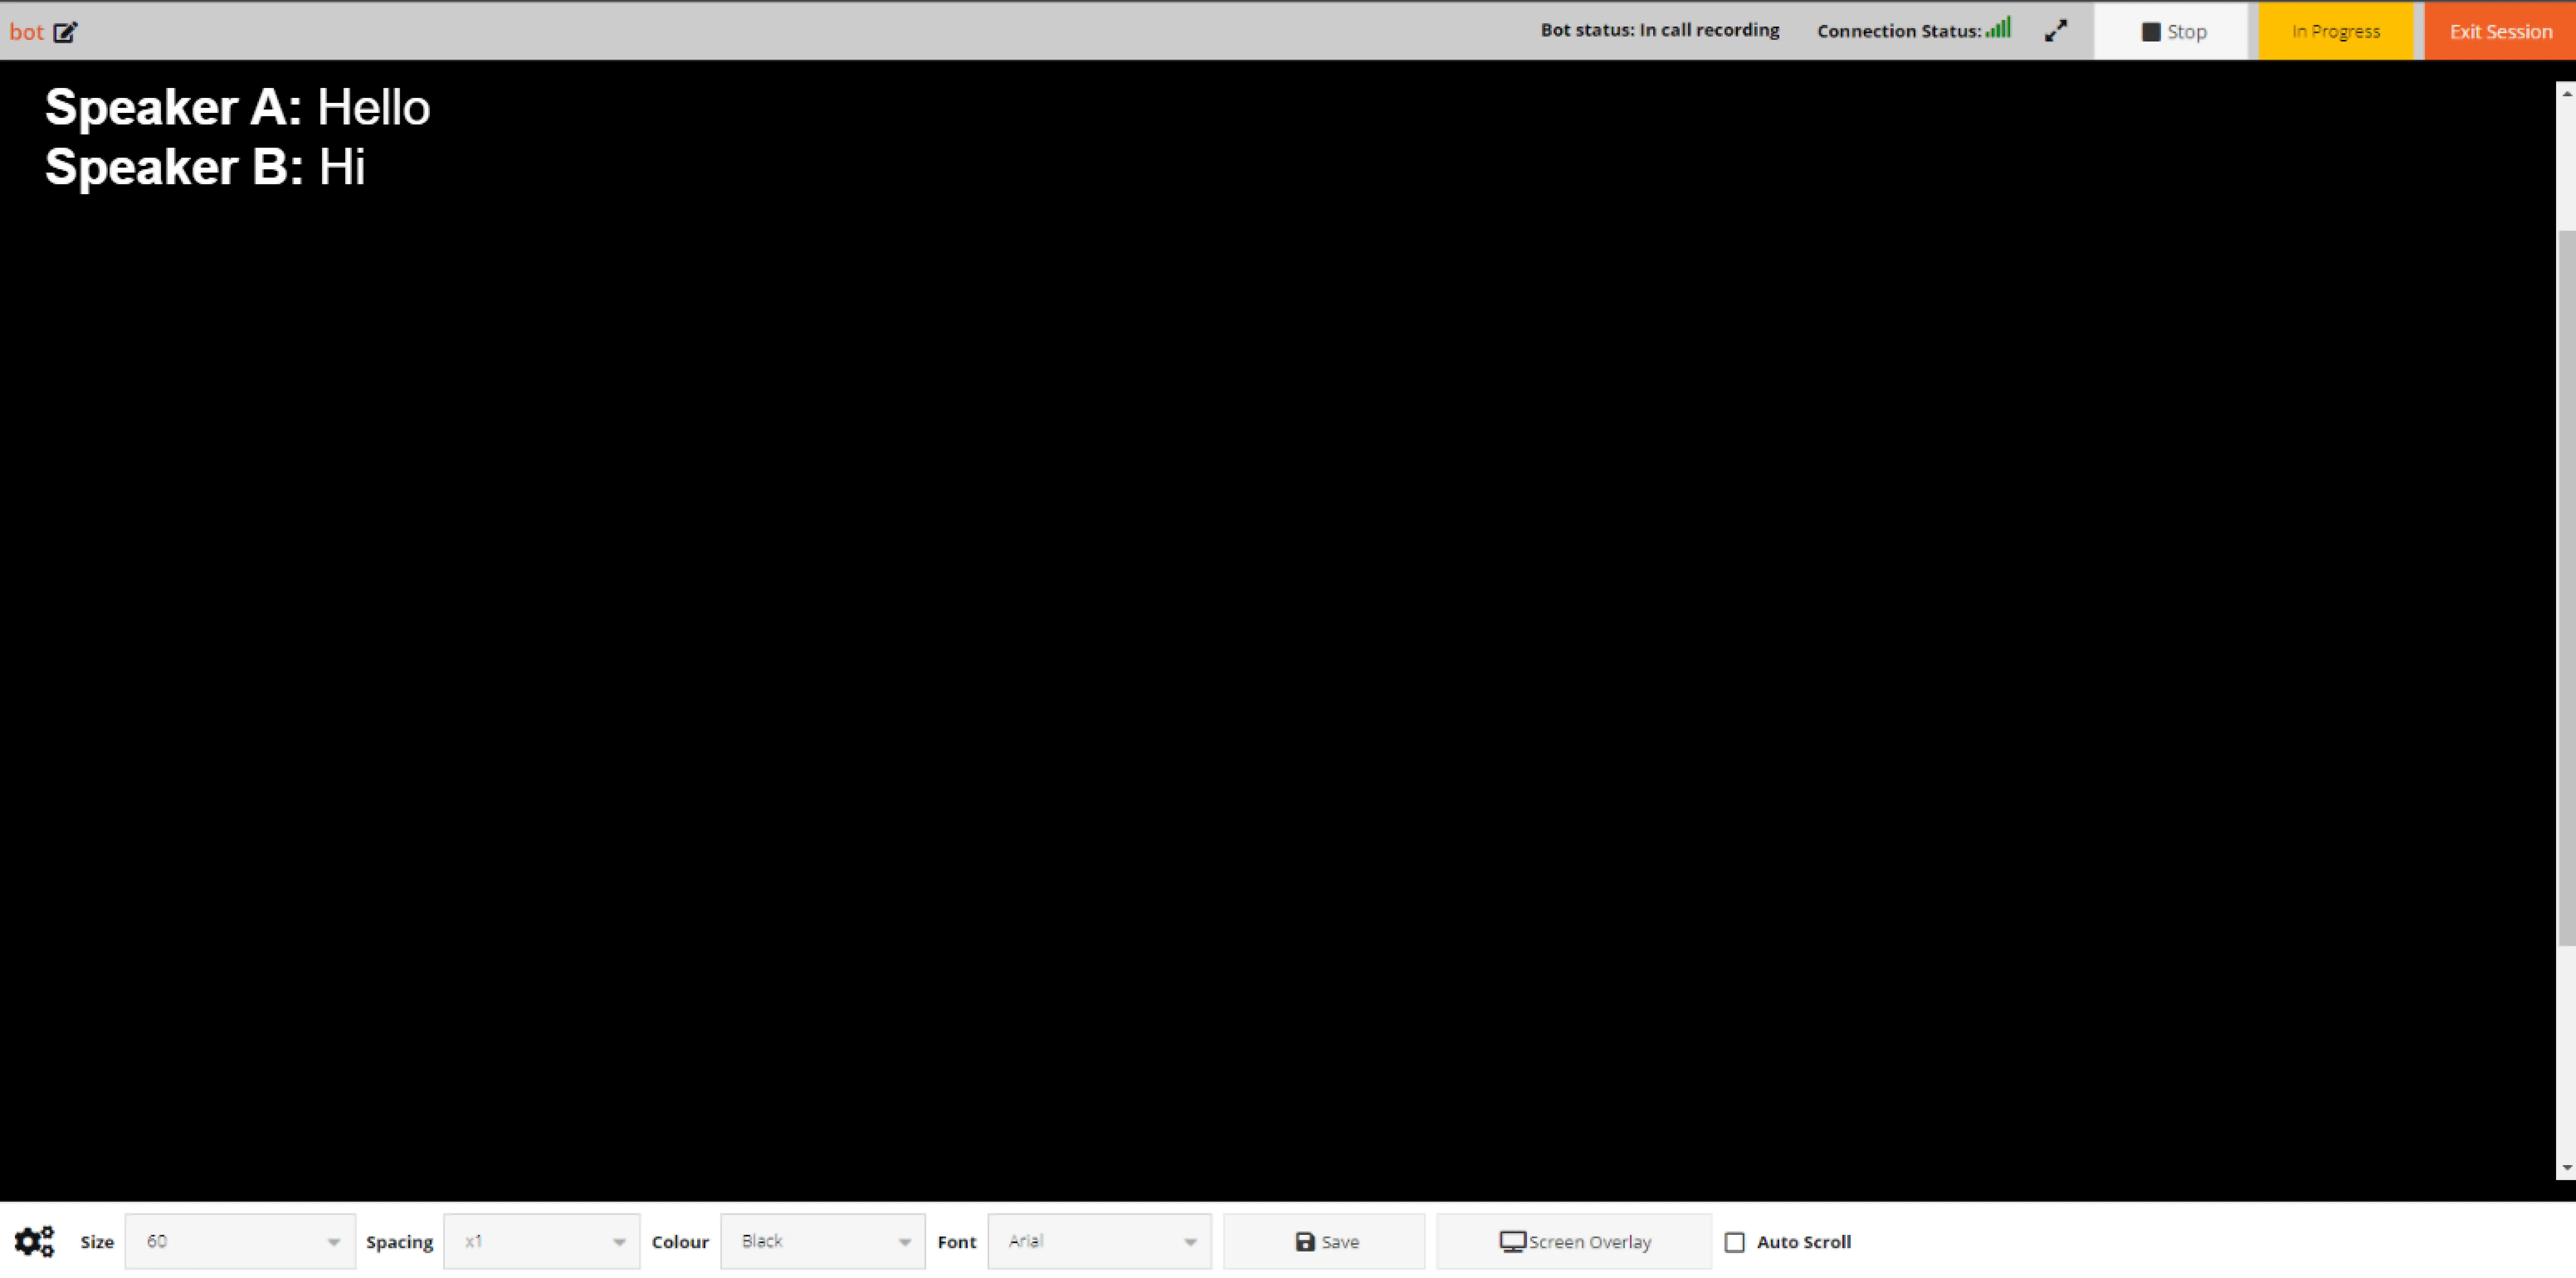The width and height of the screenshot is (2576, 1278).
Task: Click the Save button with the floppy disk icon
Action: [1324, 1241]
